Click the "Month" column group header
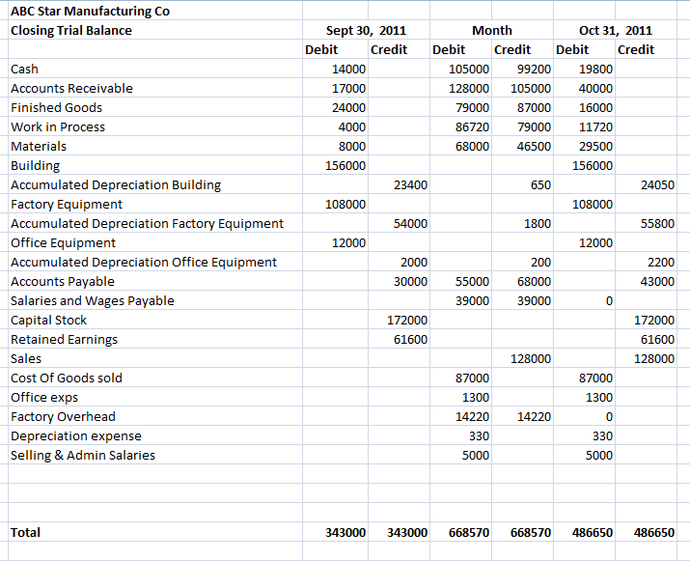The width and height of the screenshot is (690, 561). [491, 30]
